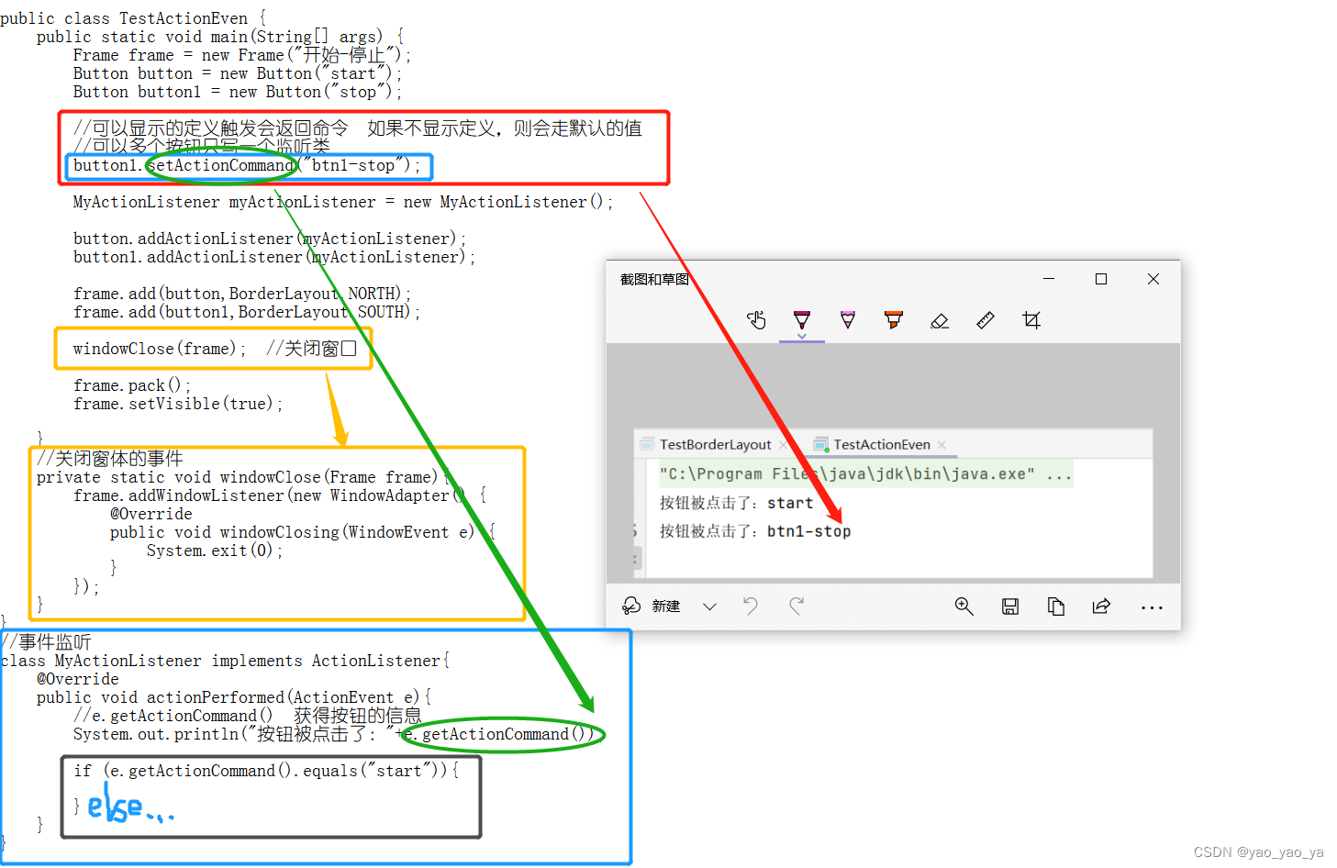Click the java.exe command line text

tap(865, 473)
